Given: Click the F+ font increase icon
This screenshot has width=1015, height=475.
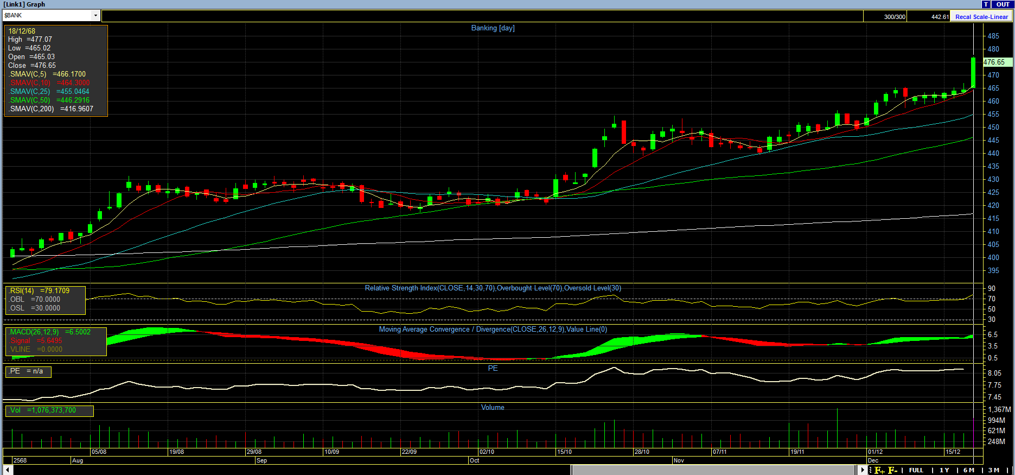Looking at the screenshot, I should (x=879, y=470).
